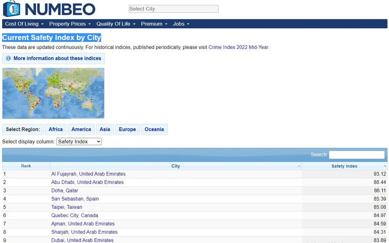Choose the Europe region filter

click(x=127, y=129)
